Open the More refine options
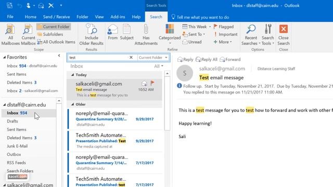 point(223,42)
